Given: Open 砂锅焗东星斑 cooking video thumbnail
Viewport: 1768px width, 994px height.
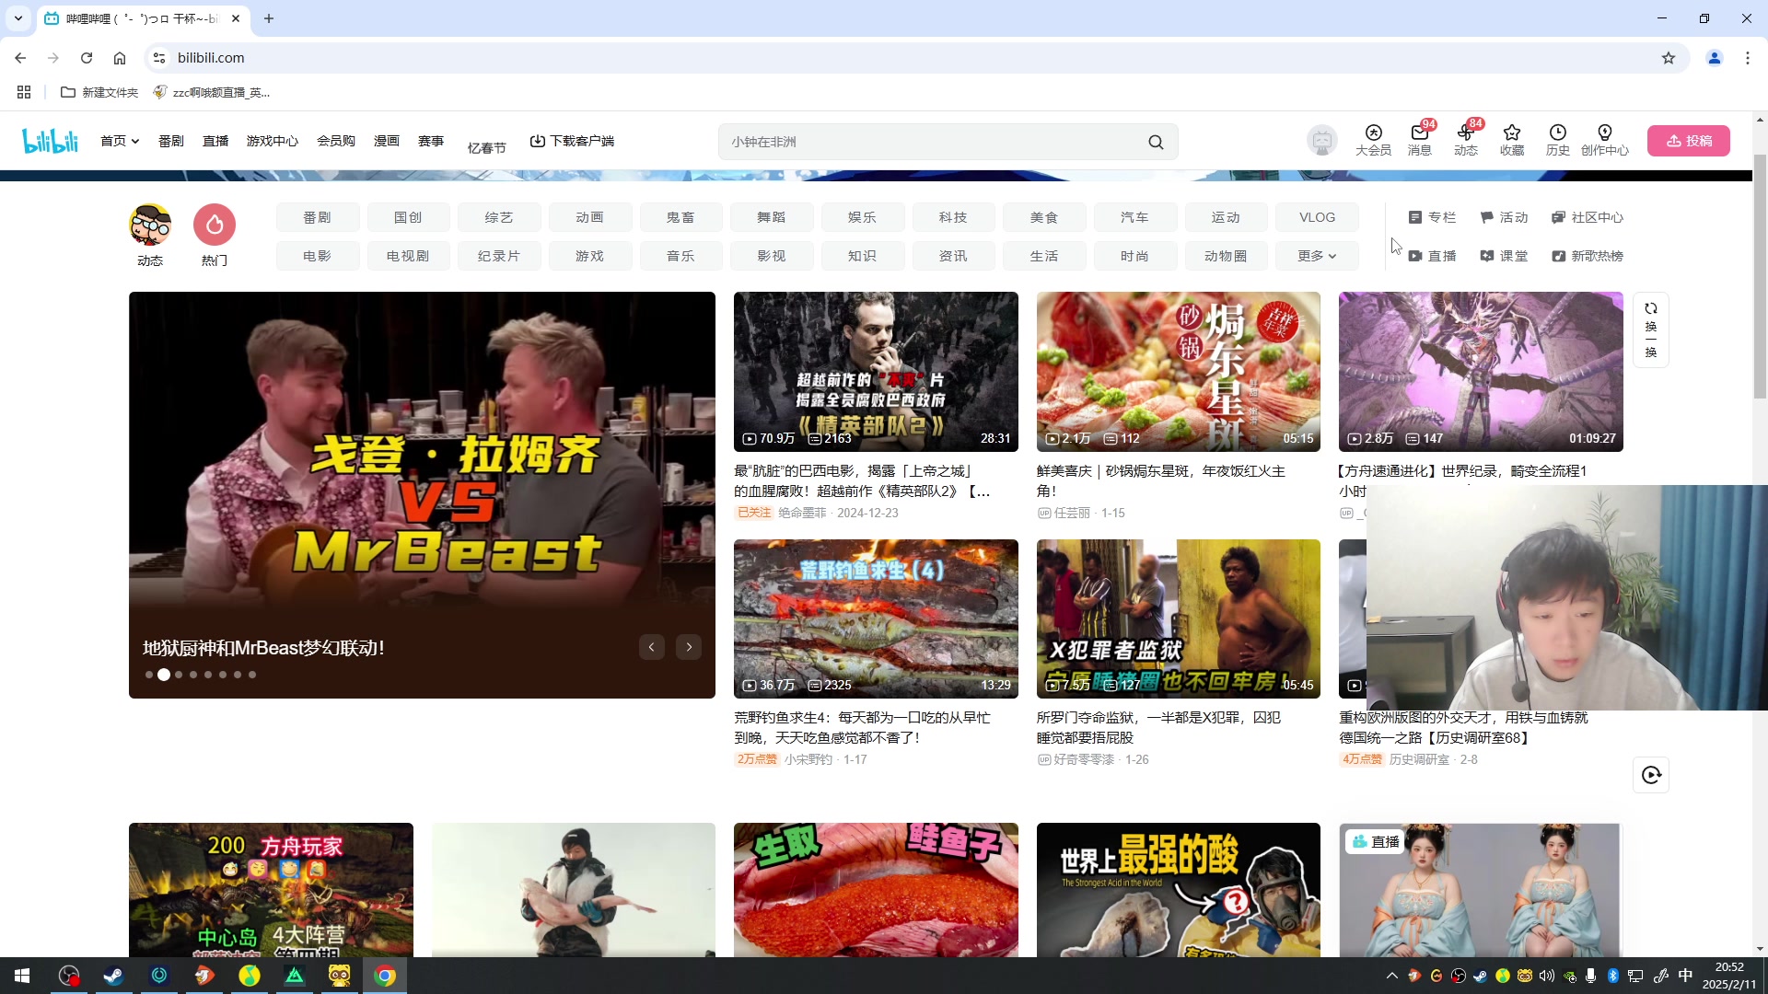Looking at the screenshot, I should (1178, 371).
